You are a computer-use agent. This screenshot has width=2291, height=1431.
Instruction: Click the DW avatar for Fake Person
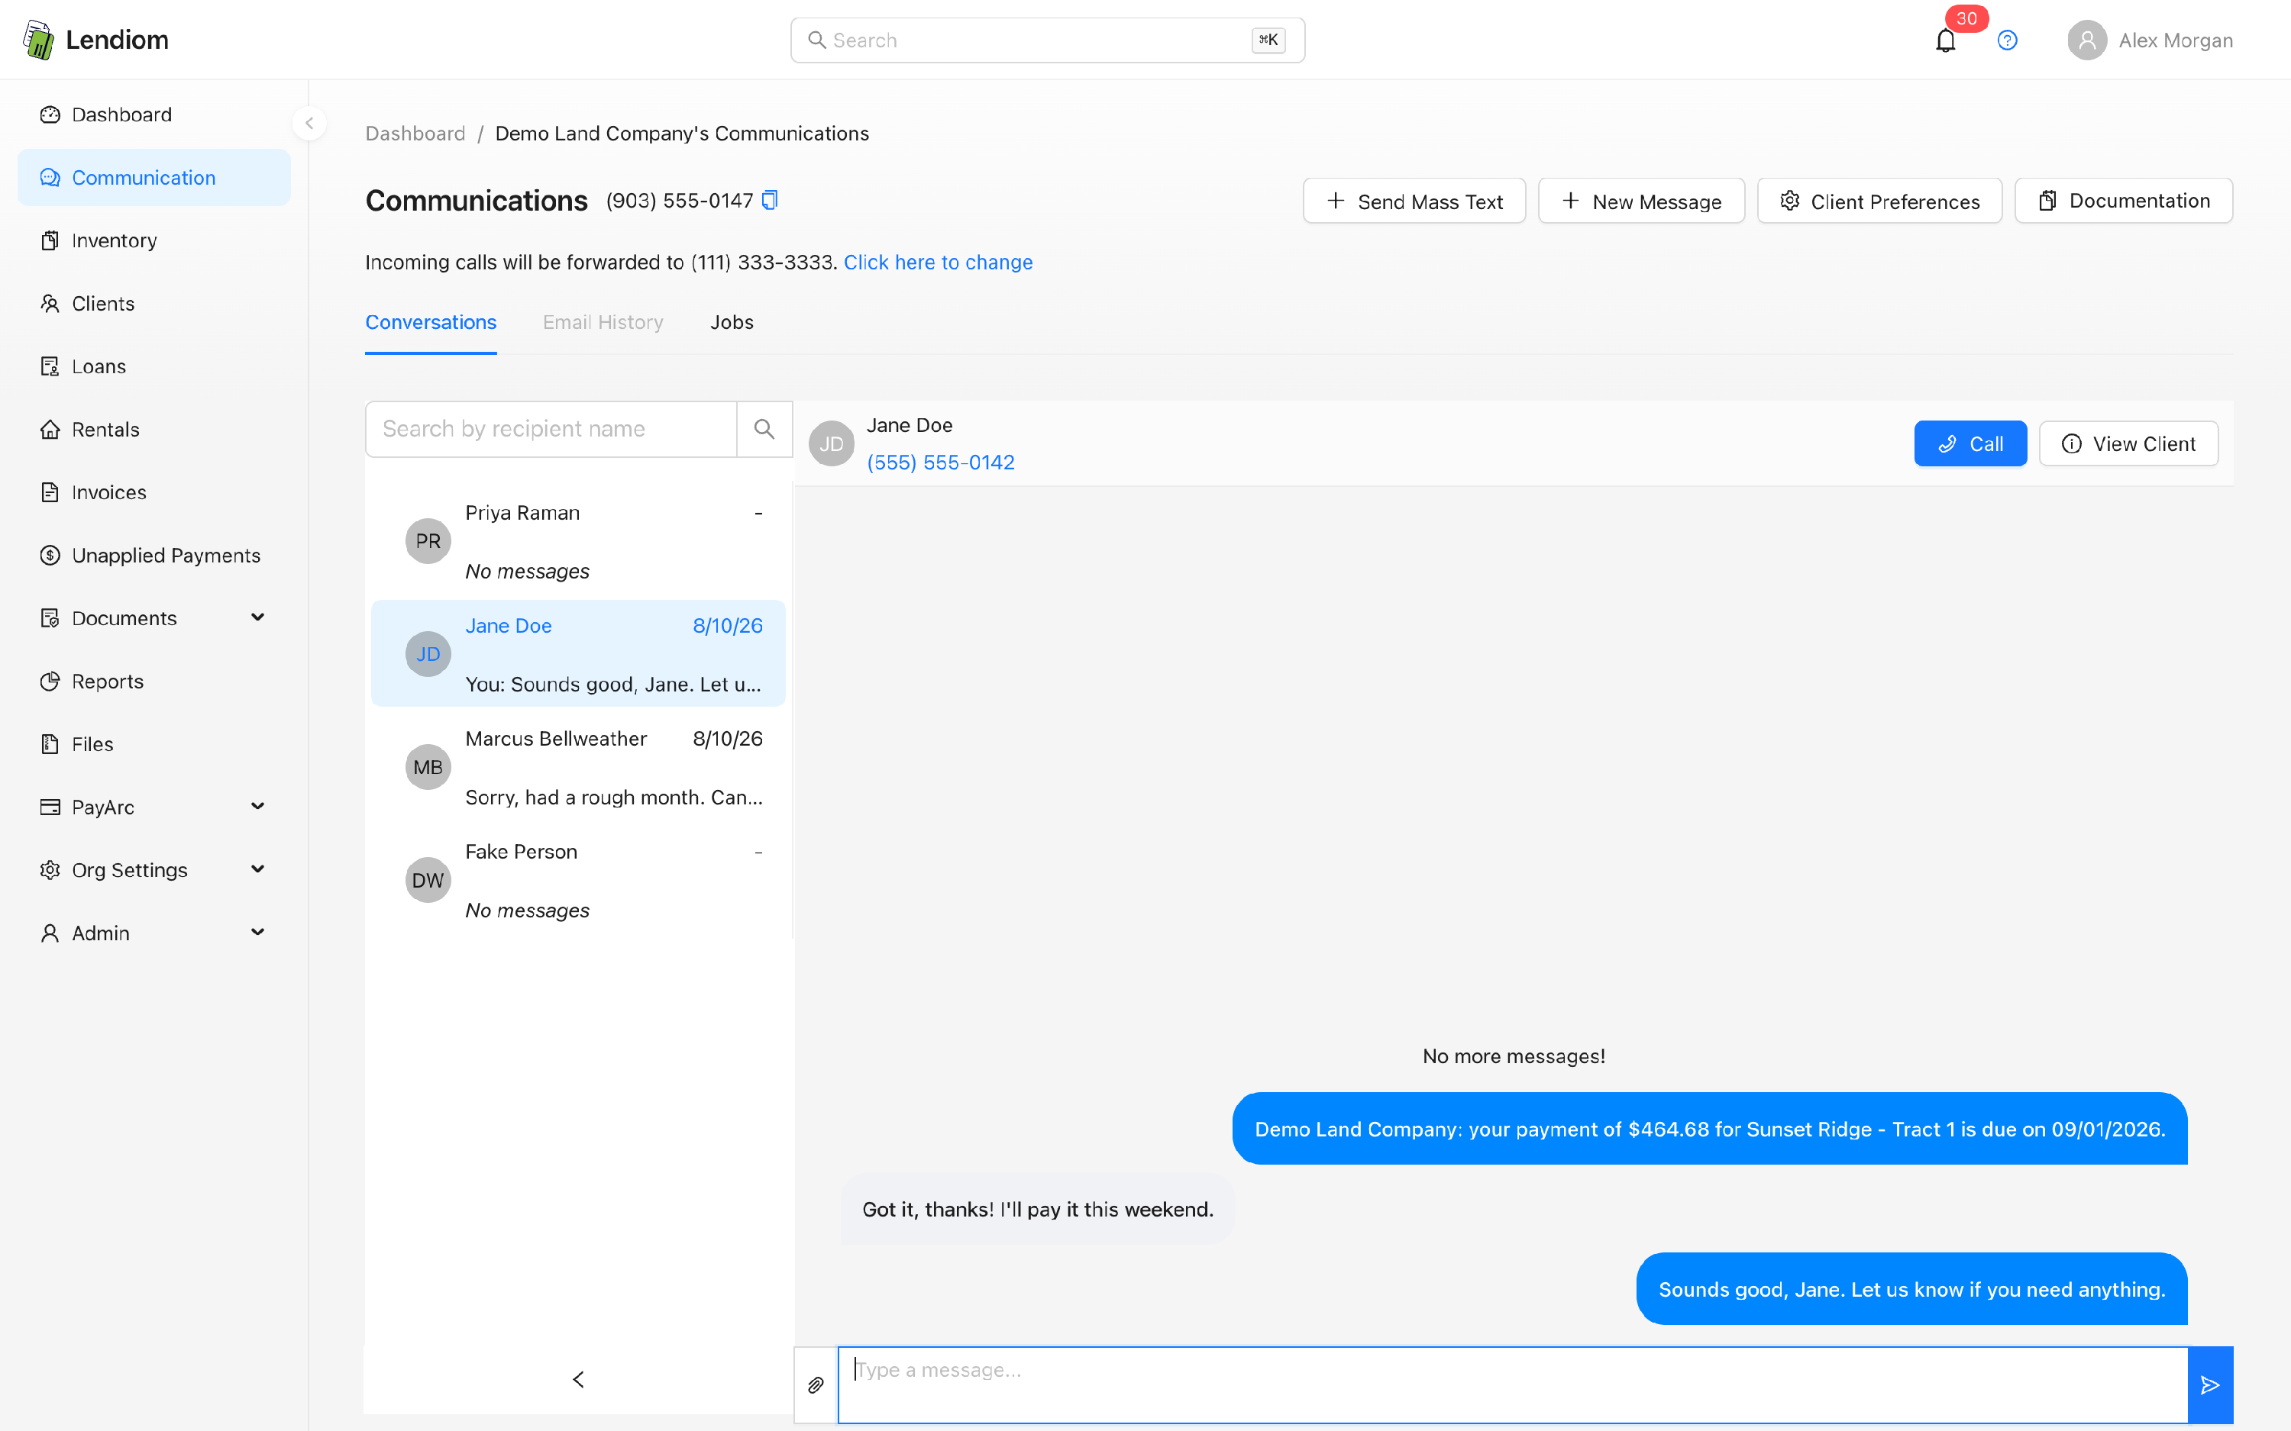pos(428,880)
